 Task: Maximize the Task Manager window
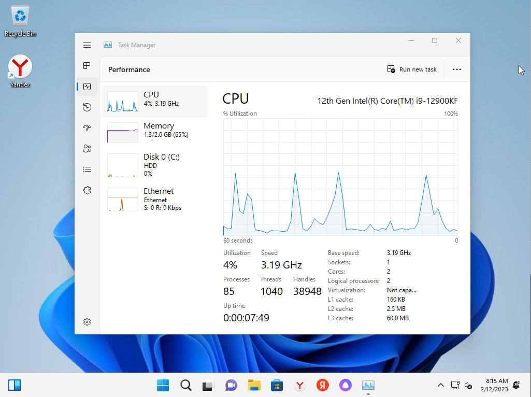435,40
